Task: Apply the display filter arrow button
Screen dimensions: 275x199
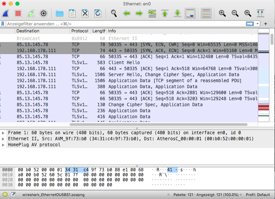Action: tap(250, 24)
